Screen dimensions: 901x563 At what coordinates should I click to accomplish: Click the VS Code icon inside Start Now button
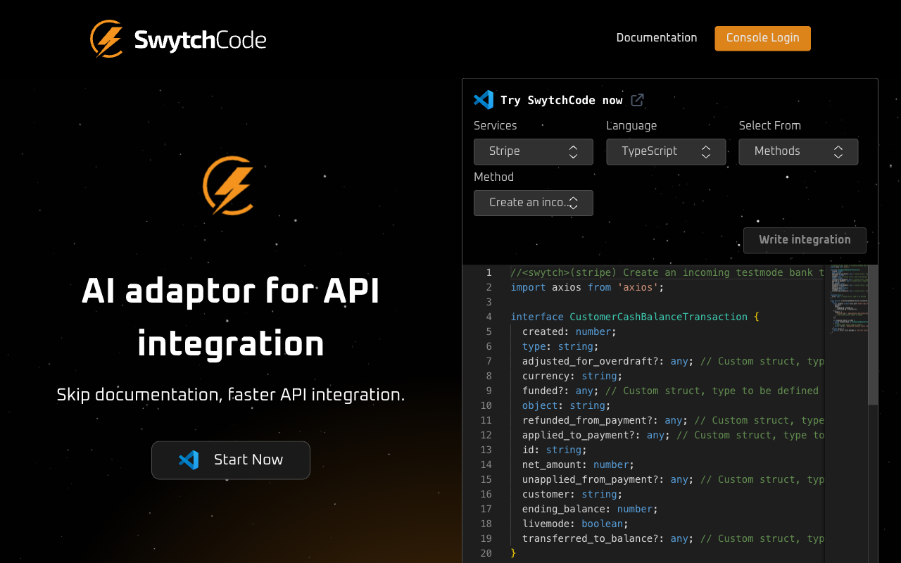tap(189, 460)
